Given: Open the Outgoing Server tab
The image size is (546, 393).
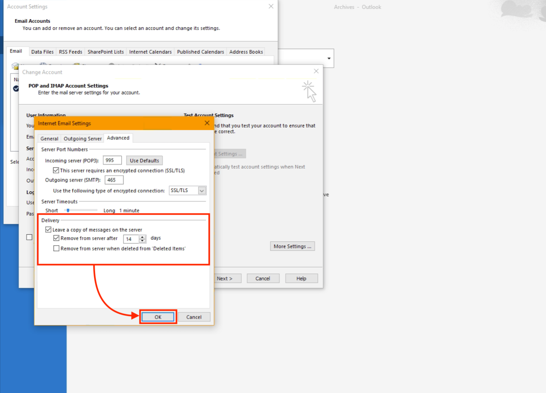Looking at the screenshot, I should coord(83,139).
